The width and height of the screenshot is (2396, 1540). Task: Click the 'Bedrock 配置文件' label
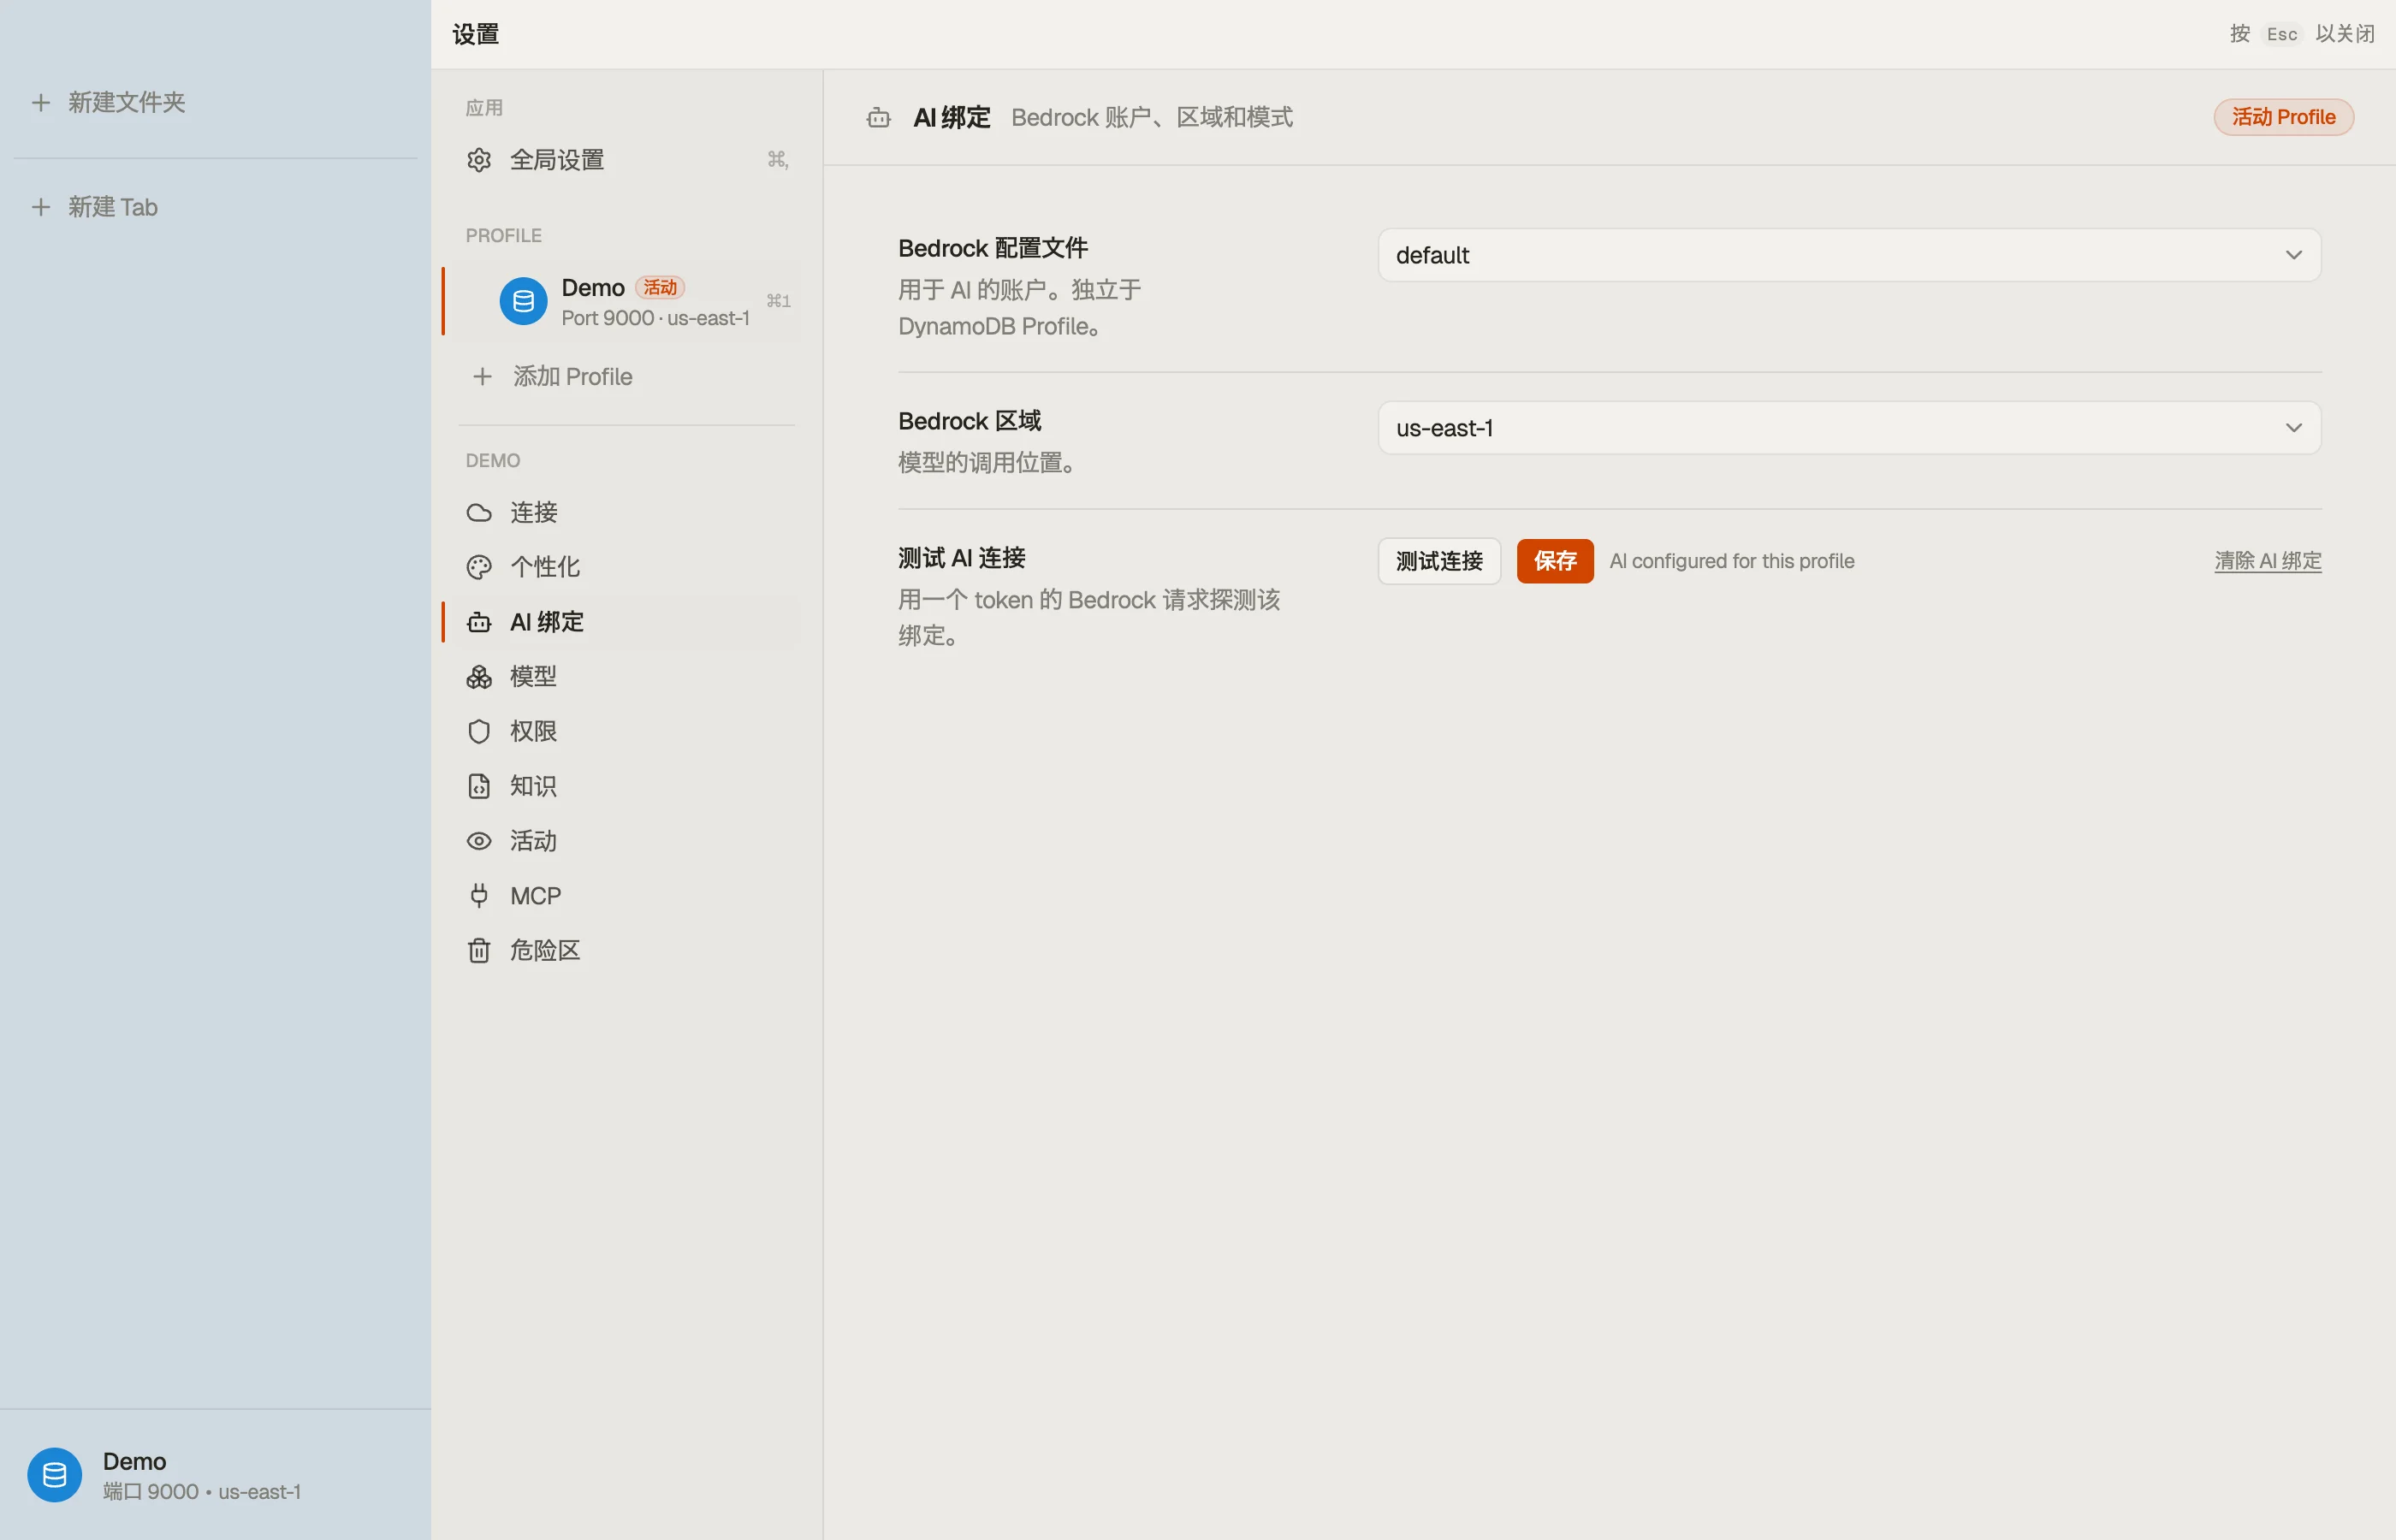992,248
